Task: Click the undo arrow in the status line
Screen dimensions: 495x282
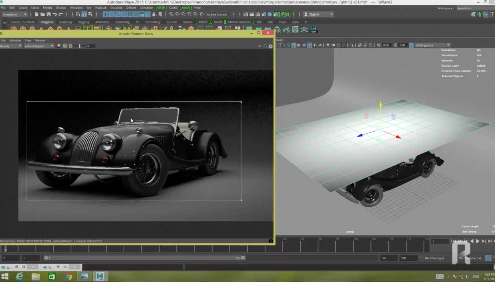Action: coord(55,14)
